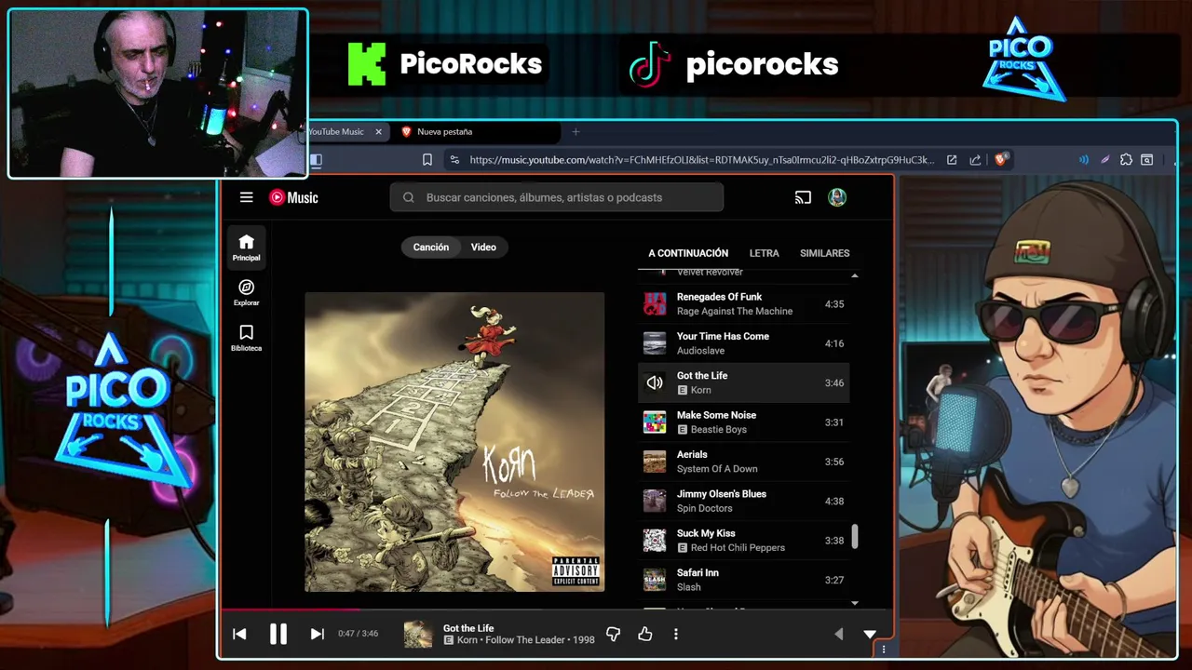Play Safari Inn from queue
Viewport: 1192px width, 670px height.
744,580
